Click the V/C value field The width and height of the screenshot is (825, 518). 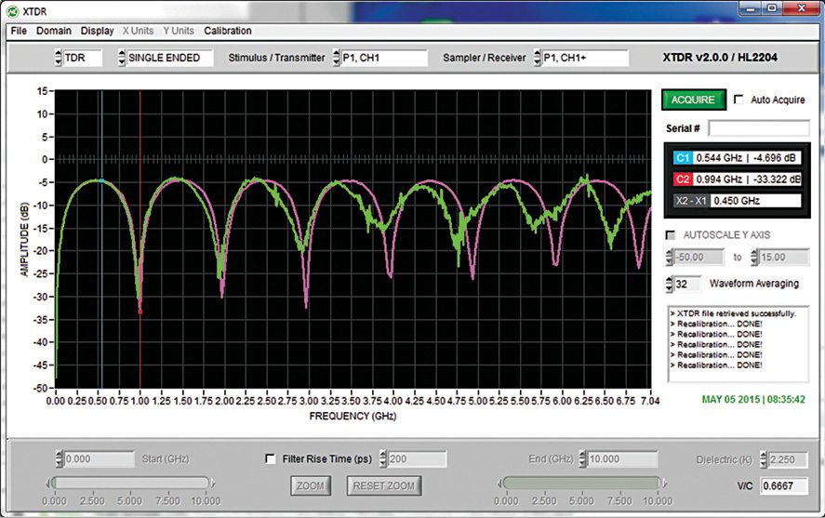pyautogui.click(x=785, y=485)
